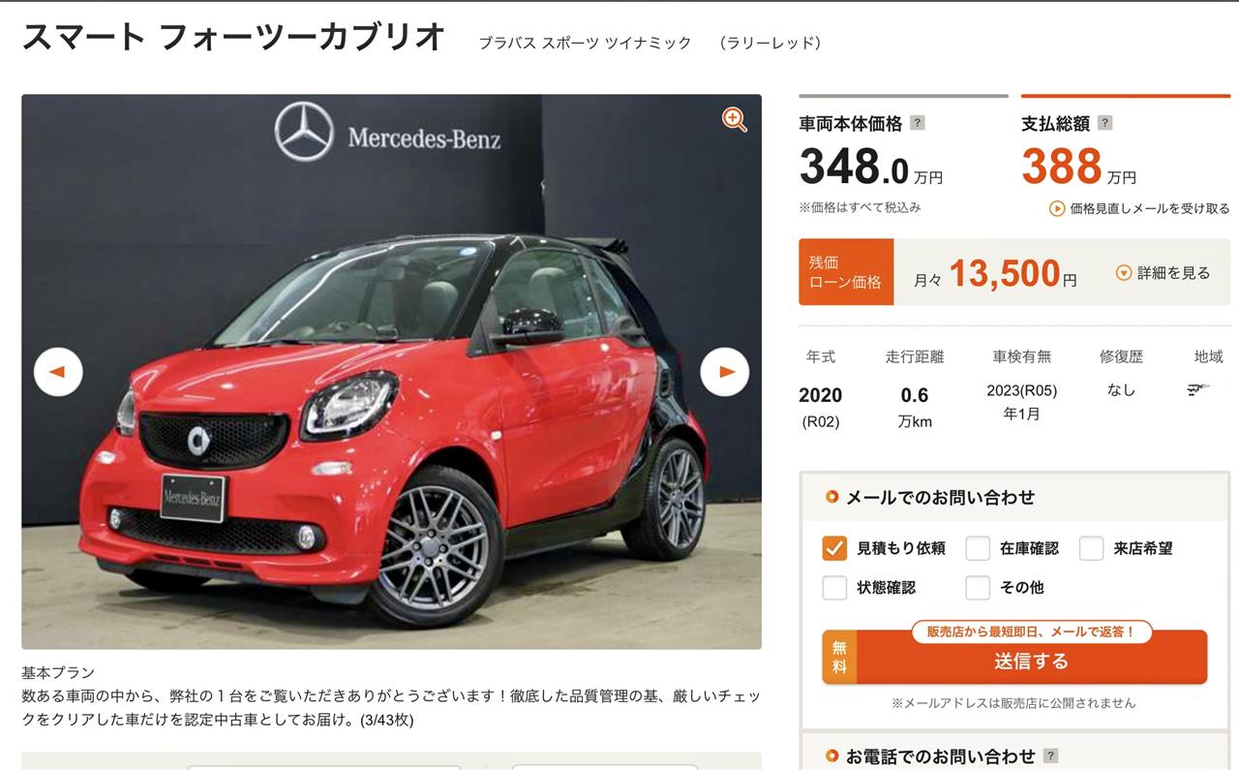1239x770 pixels.
Task: Click the main red Smart car photo
Action: [x=391, y=372]
